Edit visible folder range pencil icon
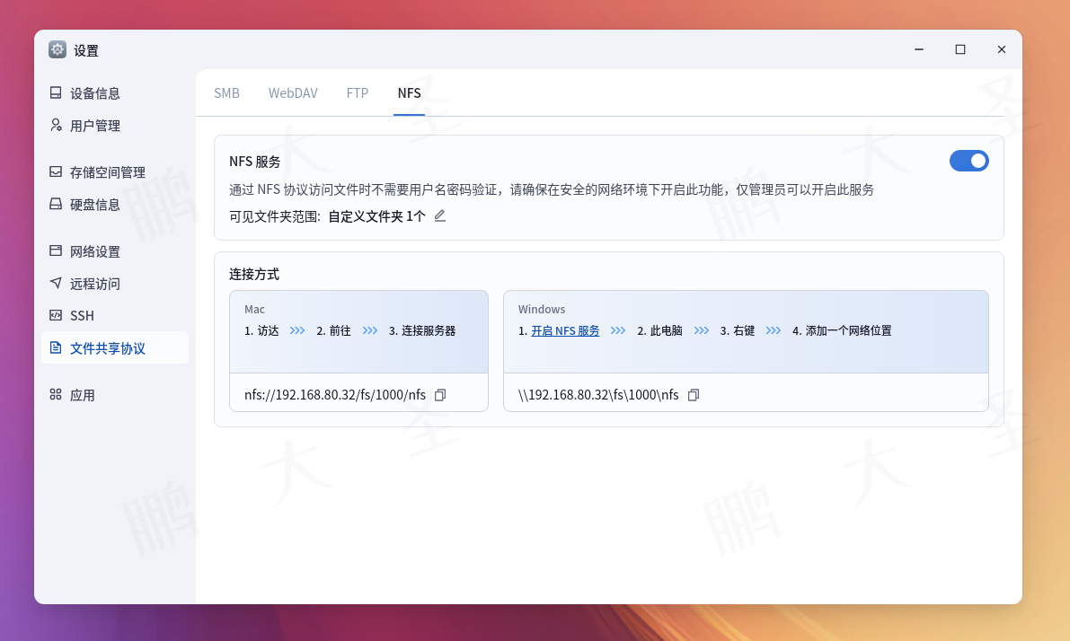Screen dimensions: 1070x641 439,215
